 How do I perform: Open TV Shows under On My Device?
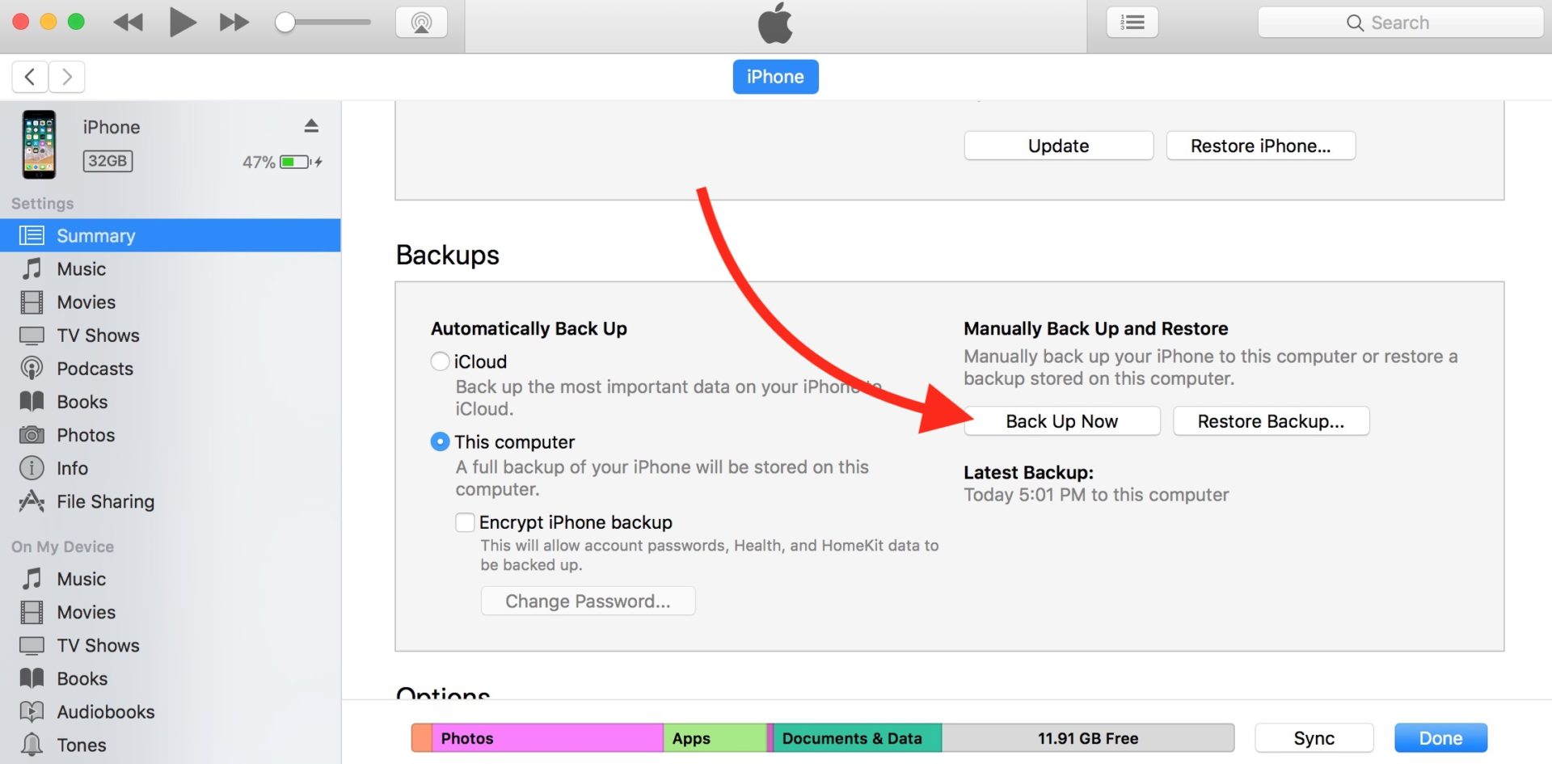click(170, 645)
